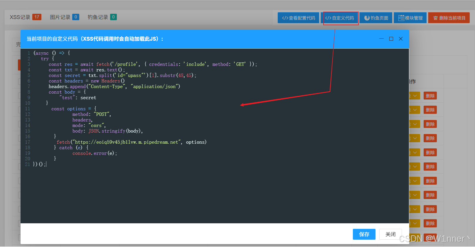
Task: Click the 'headers.append("Content-Type"' line
Action: click(114, 86)
